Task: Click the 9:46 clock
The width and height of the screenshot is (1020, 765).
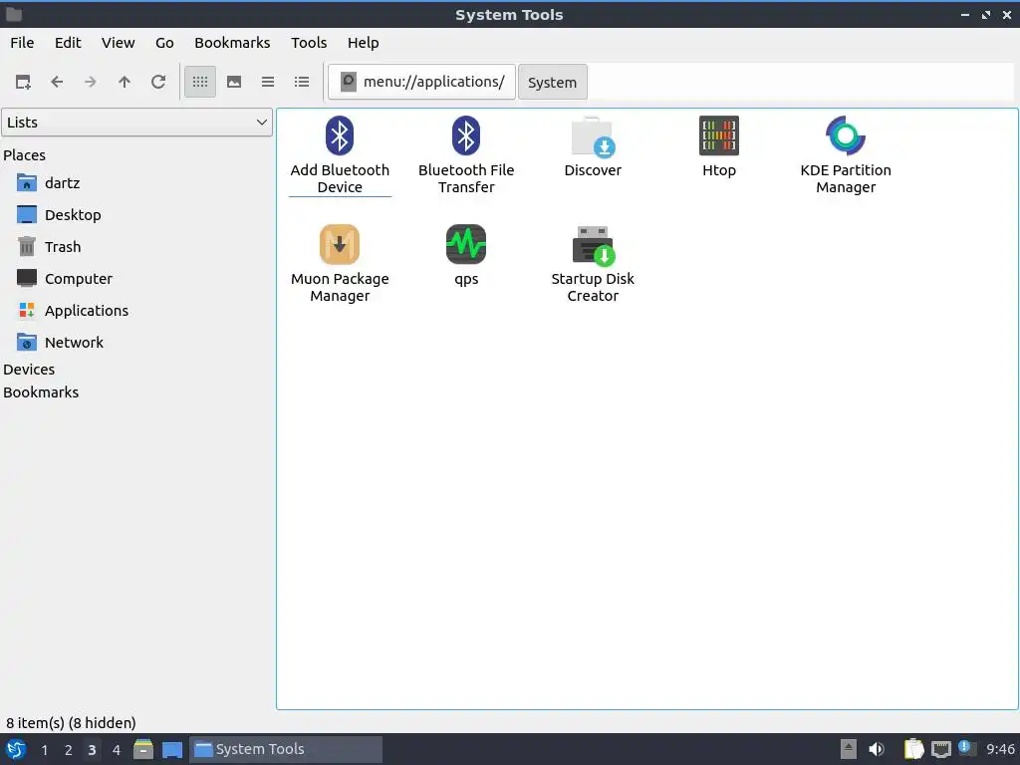Action: click(1000, 749)
